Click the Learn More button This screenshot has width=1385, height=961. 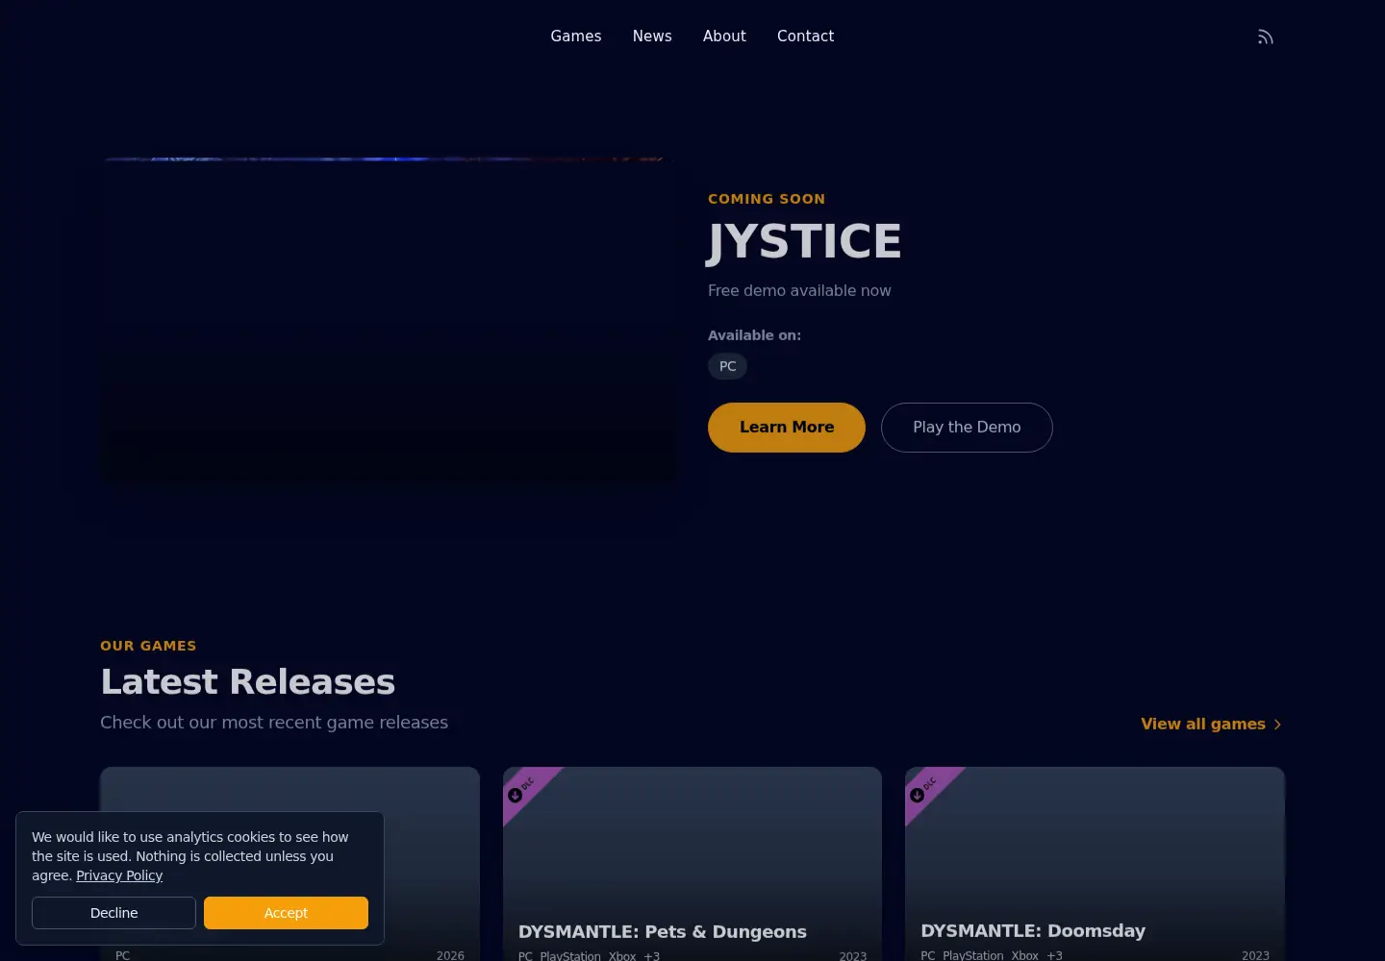(x=787, y=428)
